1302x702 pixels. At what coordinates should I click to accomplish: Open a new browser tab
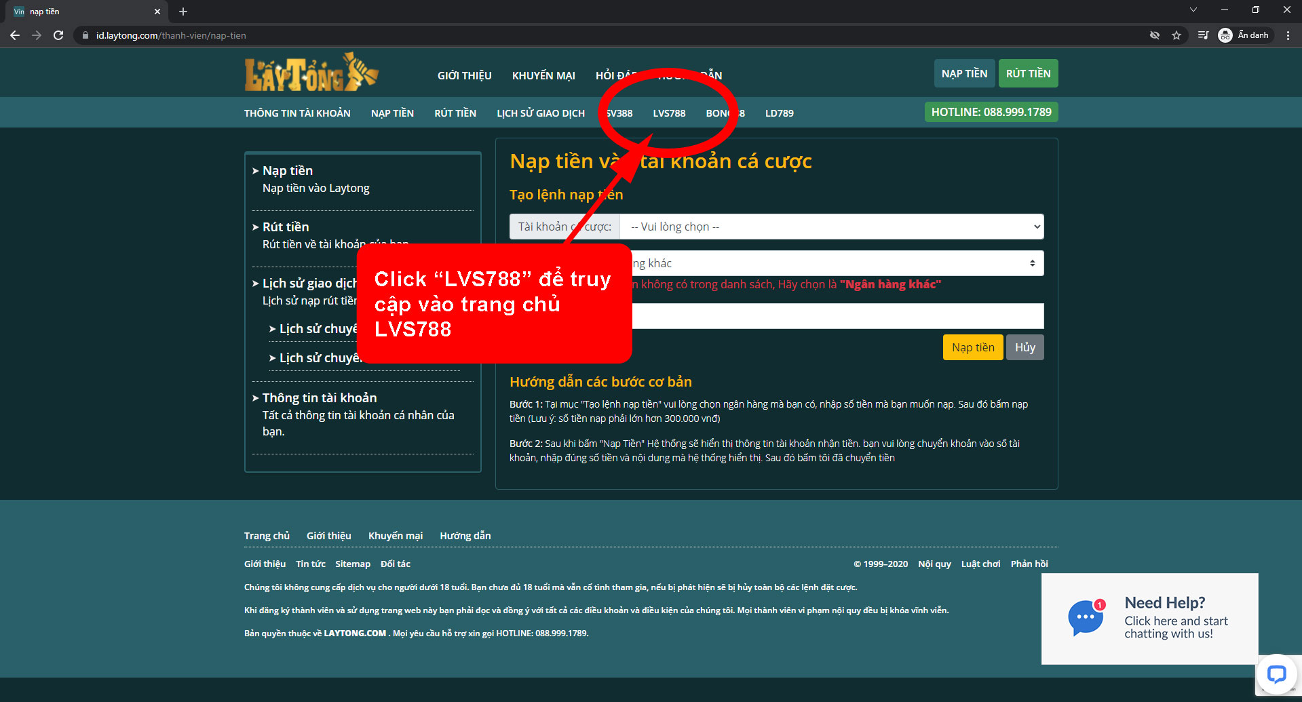tap(183, 12)
